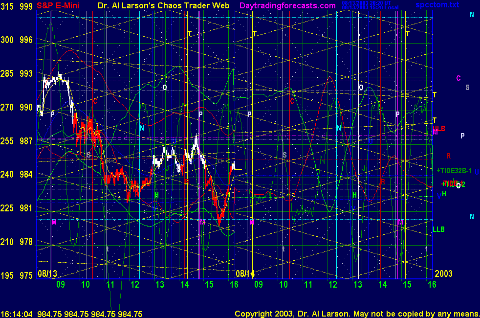Select 'Dr. Al Larson's Chaos Trader Web' heading
Screen dimensions: 480x318
tap(163, 5)
